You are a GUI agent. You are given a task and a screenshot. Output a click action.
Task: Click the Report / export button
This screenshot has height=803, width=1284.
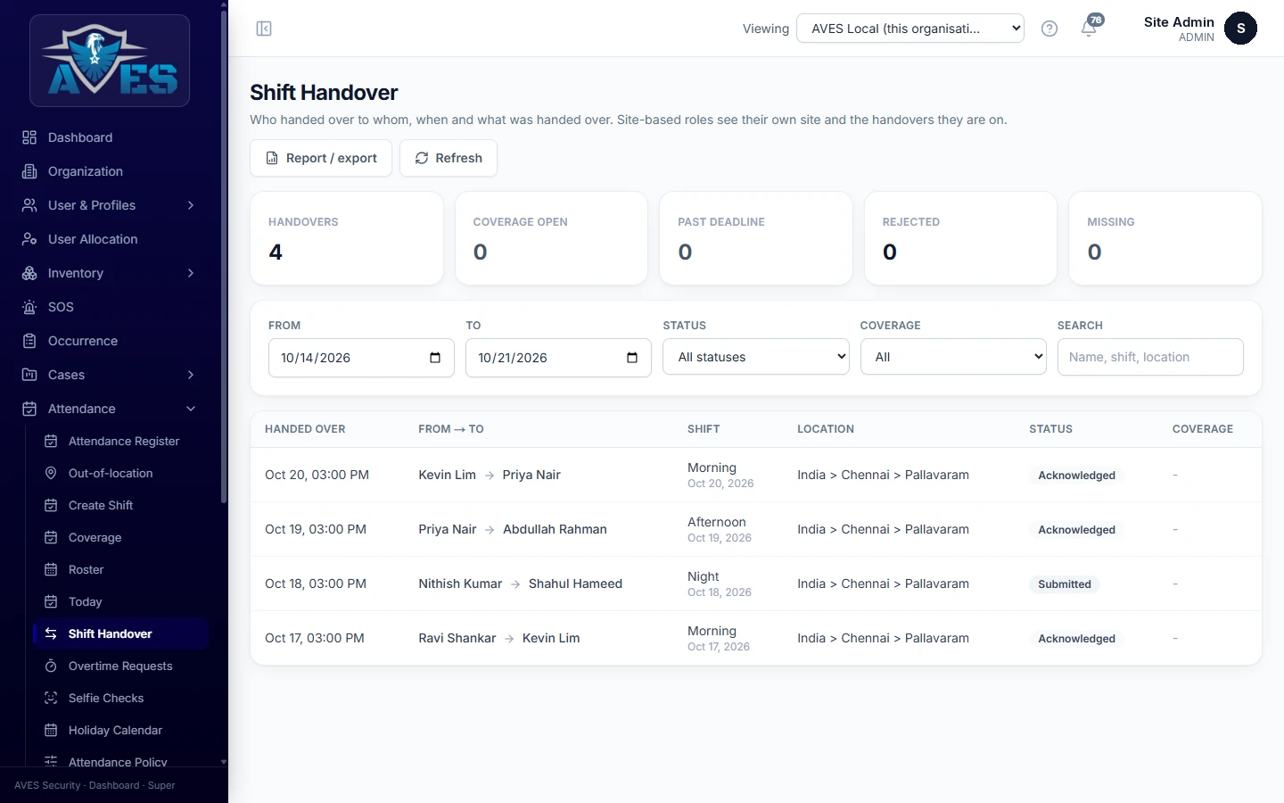tap(321, 158)
